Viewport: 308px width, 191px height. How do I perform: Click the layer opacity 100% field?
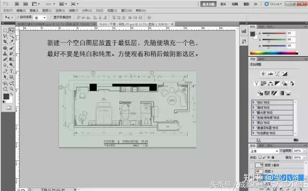[x=297, y=151]
